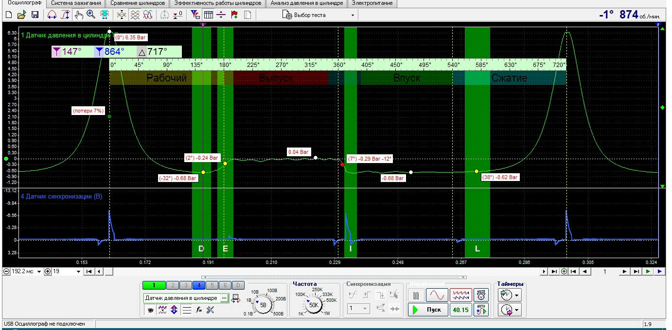The width and height of the screenshot is (672, 330).
Task: Toggle channel 2 button
Action: pyautogui.click(x=173, y=285)
